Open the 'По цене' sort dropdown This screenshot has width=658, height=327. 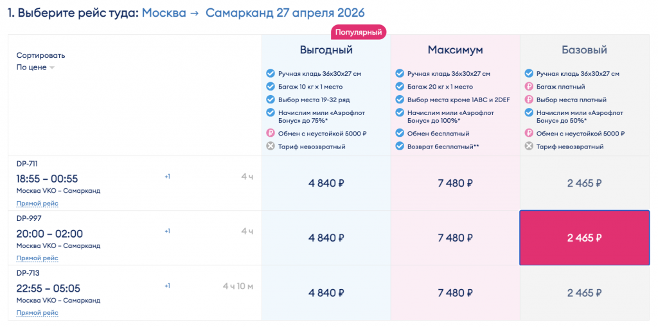tap(32, 67)
